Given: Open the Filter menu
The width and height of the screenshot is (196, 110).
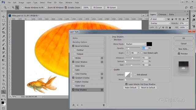Looking at the screenshot, I should pyautogui.click(x=49, y=2).
